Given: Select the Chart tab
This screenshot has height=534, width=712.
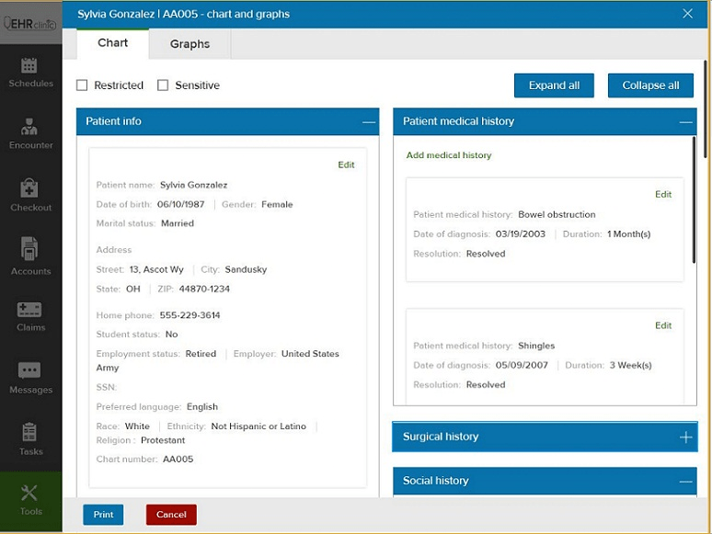Looking at the screenshot, I should pyautogui.click(x=113, y=43).
